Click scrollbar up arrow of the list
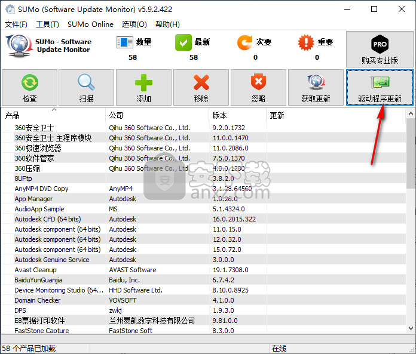Image resolution: width=416 pixels, height=354 pixels. [x=411, y=113]
